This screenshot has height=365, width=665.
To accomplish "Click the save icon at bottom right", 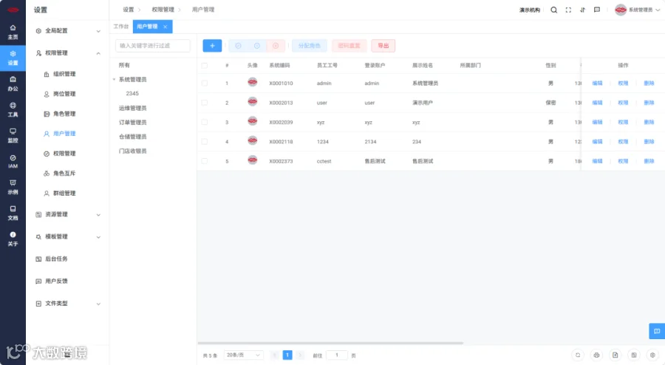I will click(634, 355).
